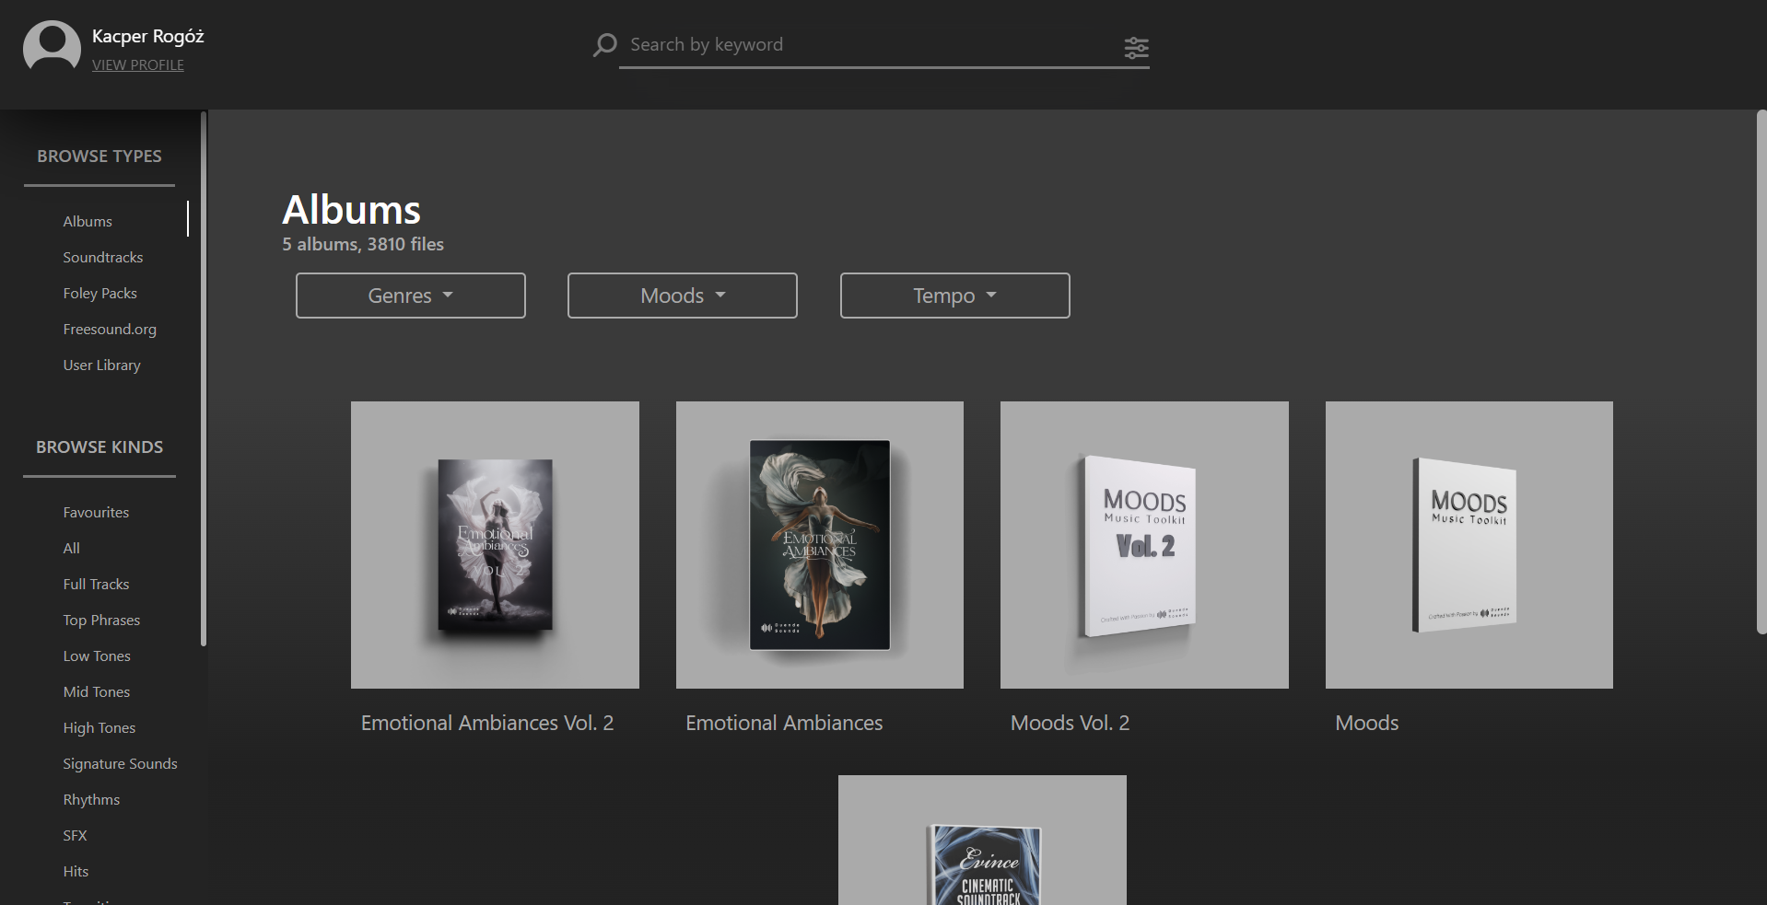The image size is (1767, 905).
Task: Select Mid Tones kind
Action: click(97, 692)
